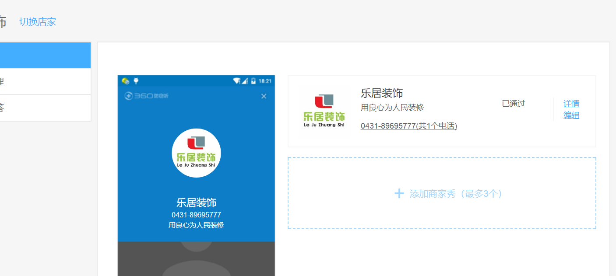
Task: Click the 编辑 link
Action: coord(571,115)
